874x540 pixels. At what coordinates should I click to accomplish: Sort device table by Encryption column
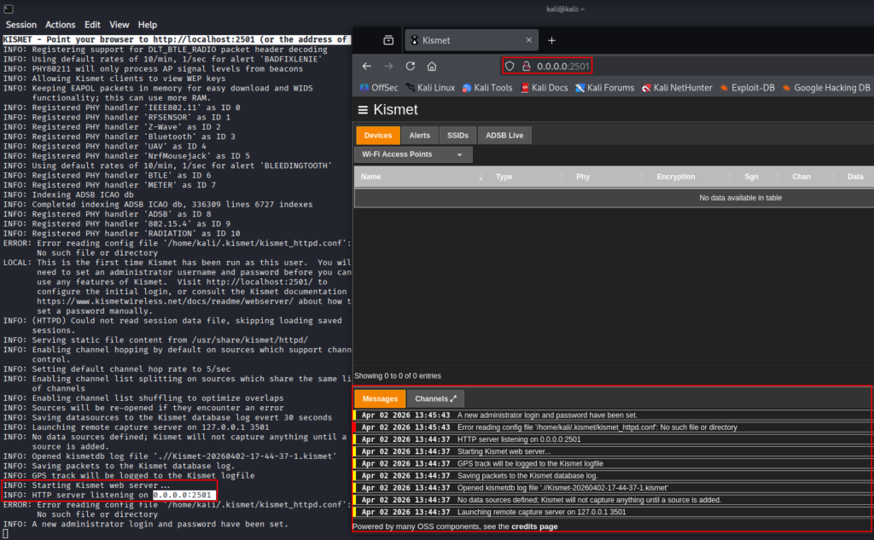coord(675,177)
